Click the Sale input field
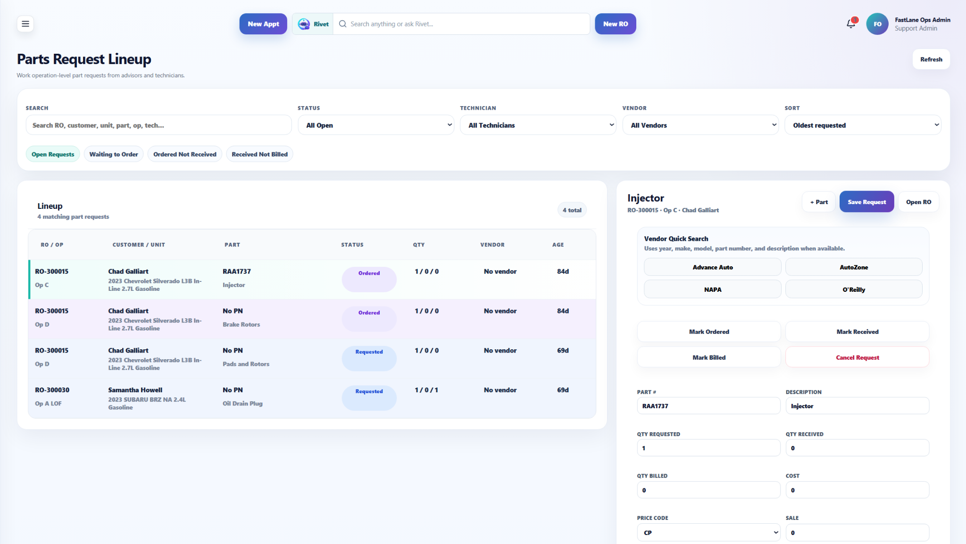This screenshot has width=966, height=544. [858, 532]
